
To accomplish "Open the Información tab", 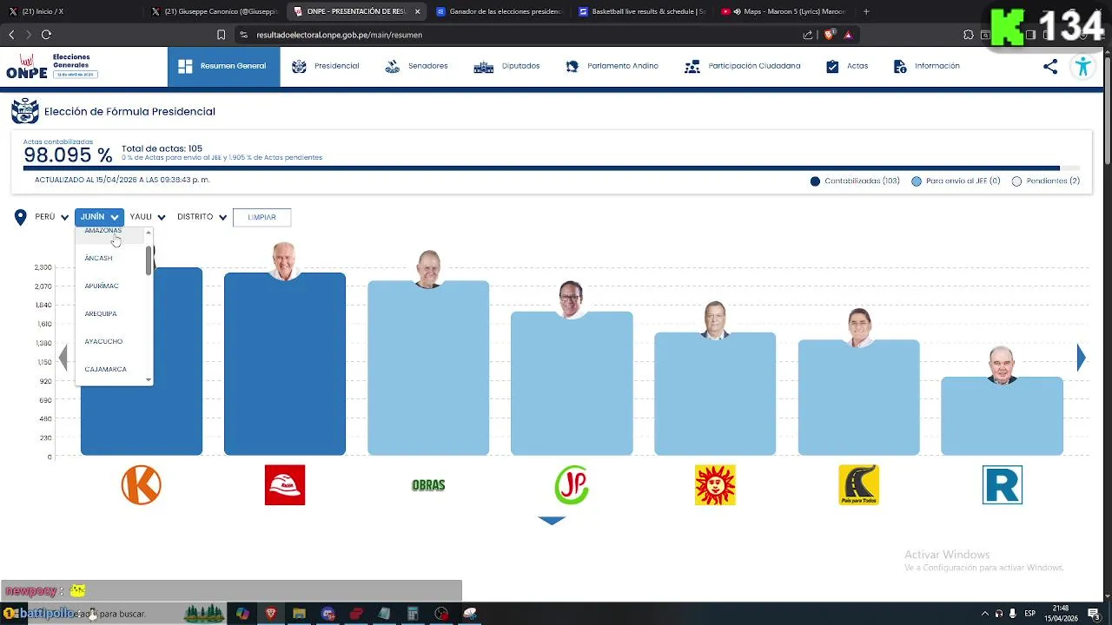I will (x=926, y=66).
